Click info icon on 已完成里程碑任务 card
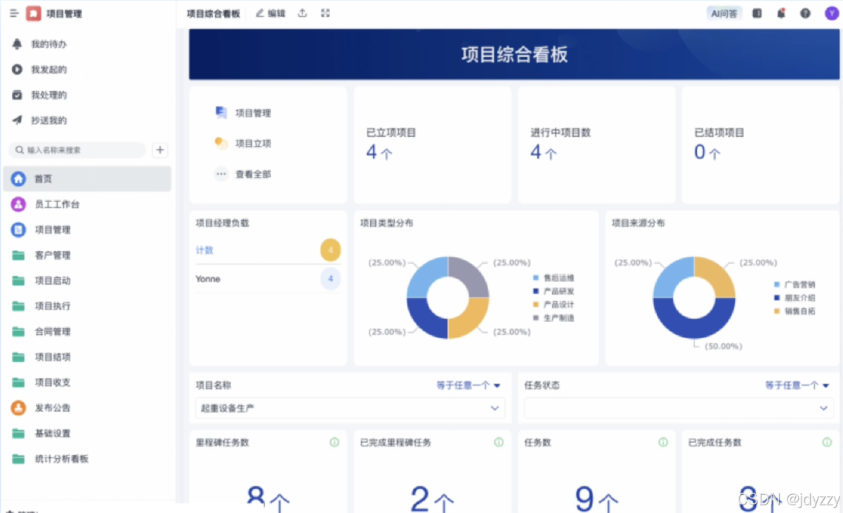Viewport: 843px width, 513px height. tap(499, 442)
